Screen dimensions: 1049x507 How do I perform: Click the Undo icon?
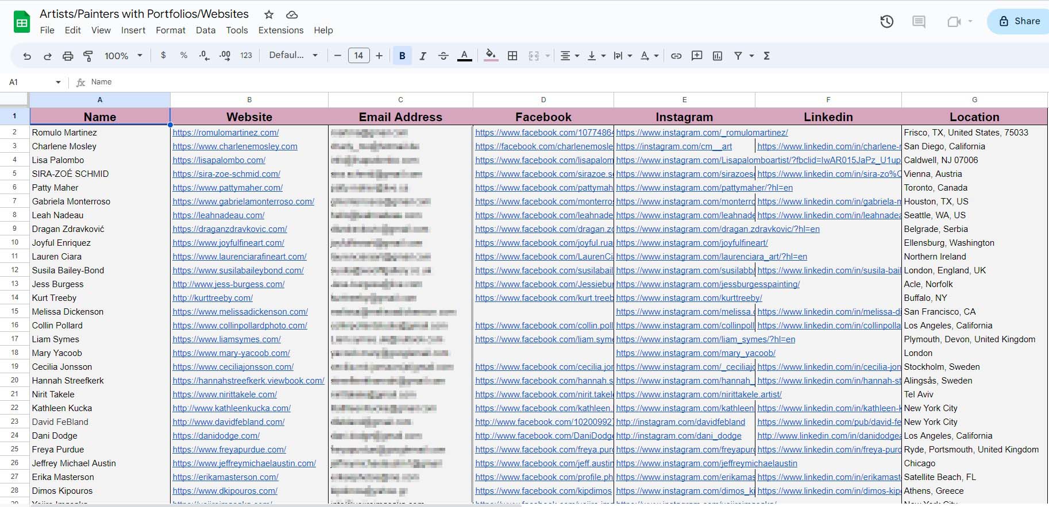(27, 56)
